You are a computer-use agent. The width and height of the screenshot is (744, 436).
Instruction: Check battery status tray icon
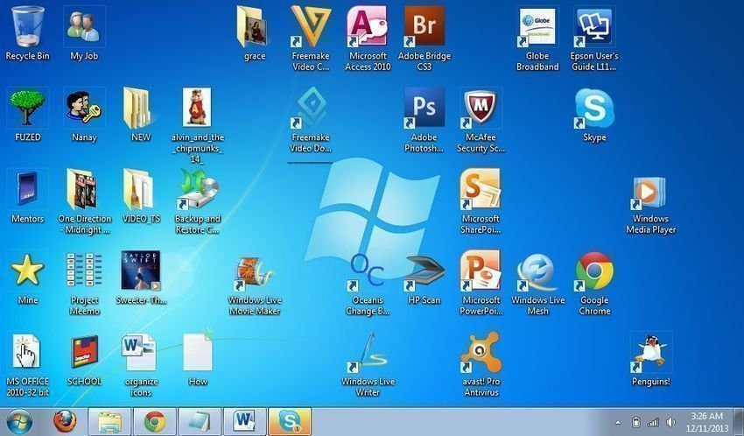(636, 422)
